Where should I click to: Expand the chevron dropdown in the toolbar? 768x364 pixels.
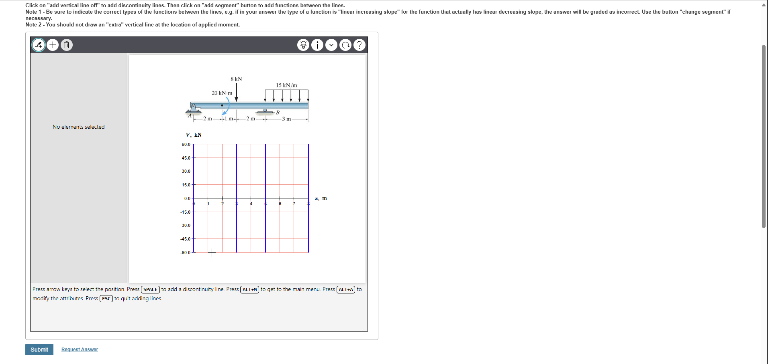tap(331, 45)
